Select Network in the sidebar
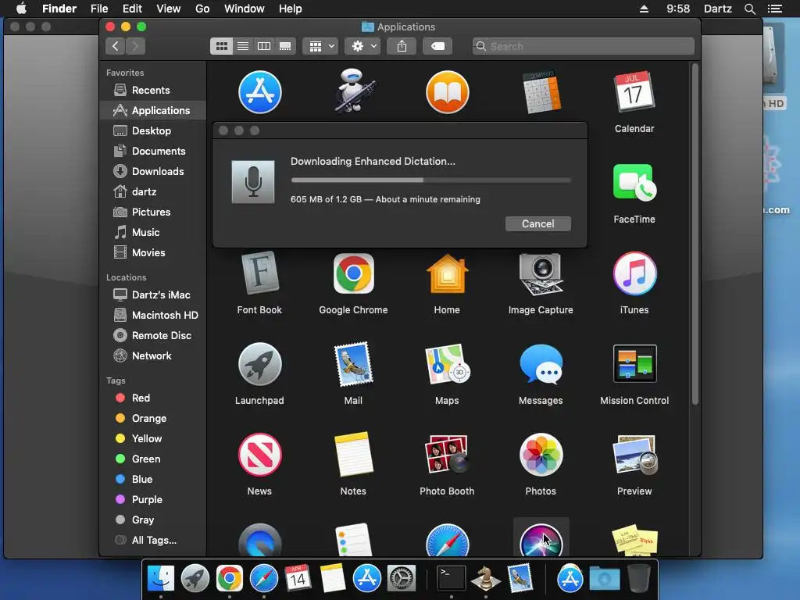Screen dimensions: 800x600 pyautogui.click(x=153, y=355)
